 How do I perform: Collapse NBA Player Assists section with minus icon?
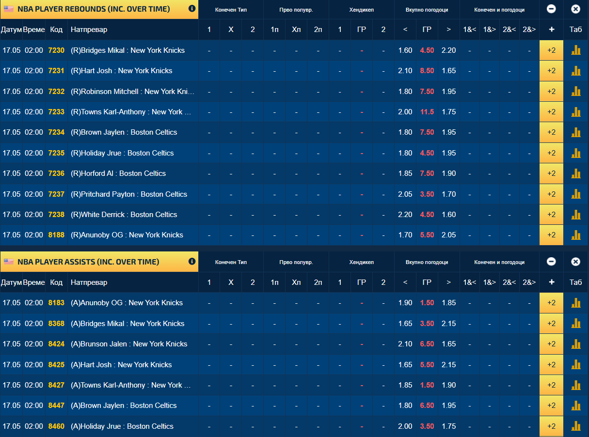(x=551, y=262)
